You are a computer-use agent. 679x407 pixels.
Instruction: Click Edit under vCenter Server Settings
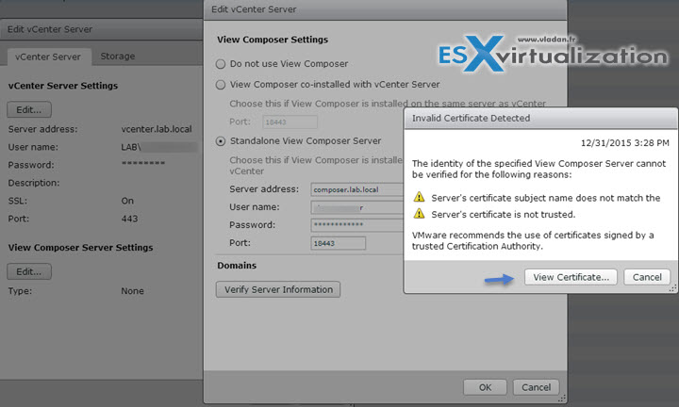coord(29,109)
